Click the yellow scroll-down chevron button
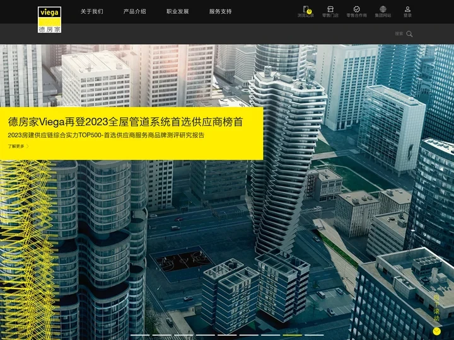The width and height of the screenshot is (454, 340). coord(436,331)
